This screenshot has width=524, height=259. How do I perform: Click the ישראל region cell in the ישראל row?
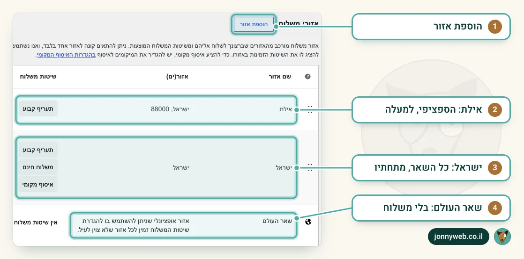pos(181,167)
